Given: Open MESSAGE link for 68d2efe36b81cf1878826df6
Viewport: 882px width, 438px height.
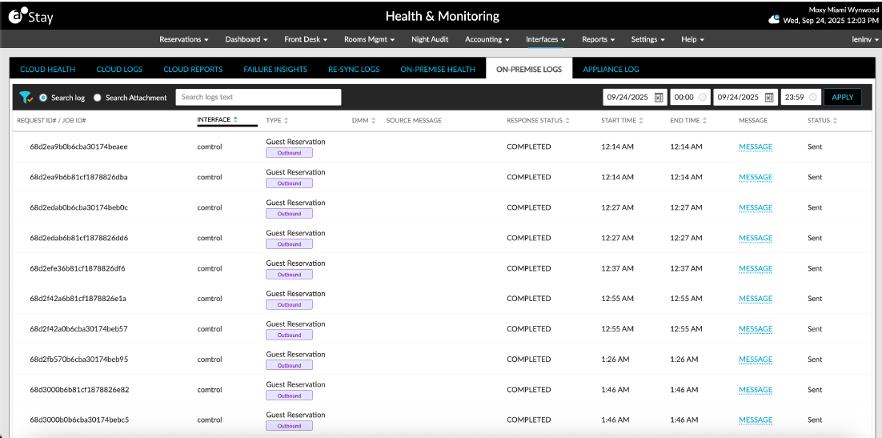Looking at the screenshot, I should tap(756, 268).
